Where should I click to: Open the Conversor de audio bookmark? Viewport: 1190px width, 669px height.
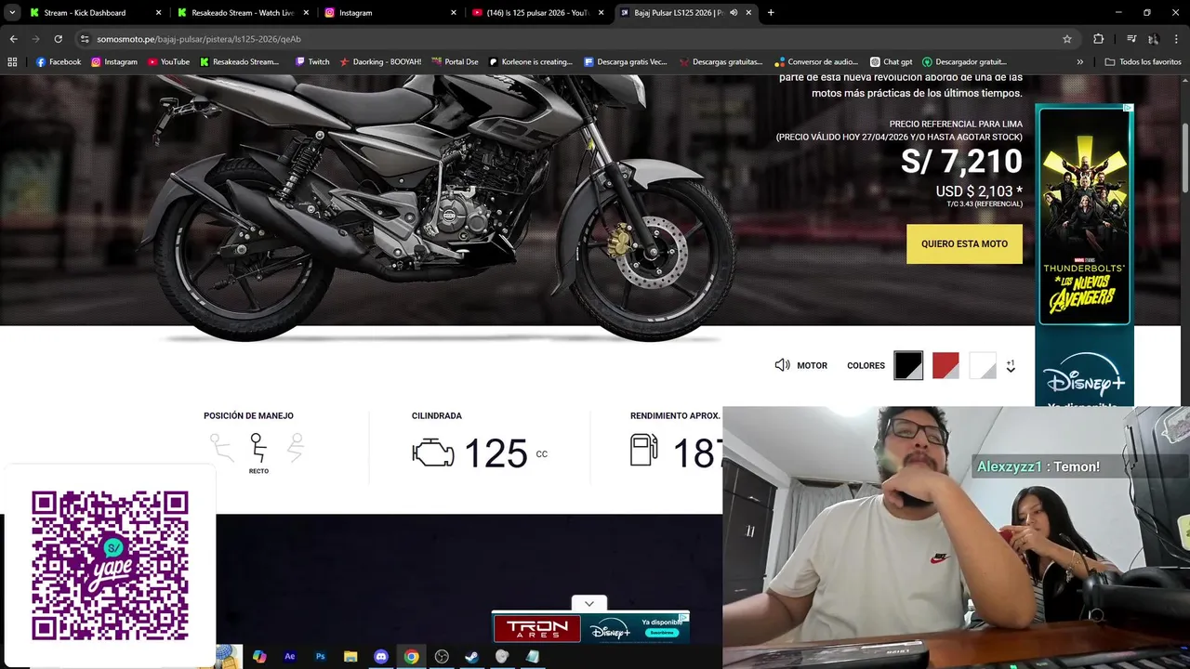[x=816, y=61]
